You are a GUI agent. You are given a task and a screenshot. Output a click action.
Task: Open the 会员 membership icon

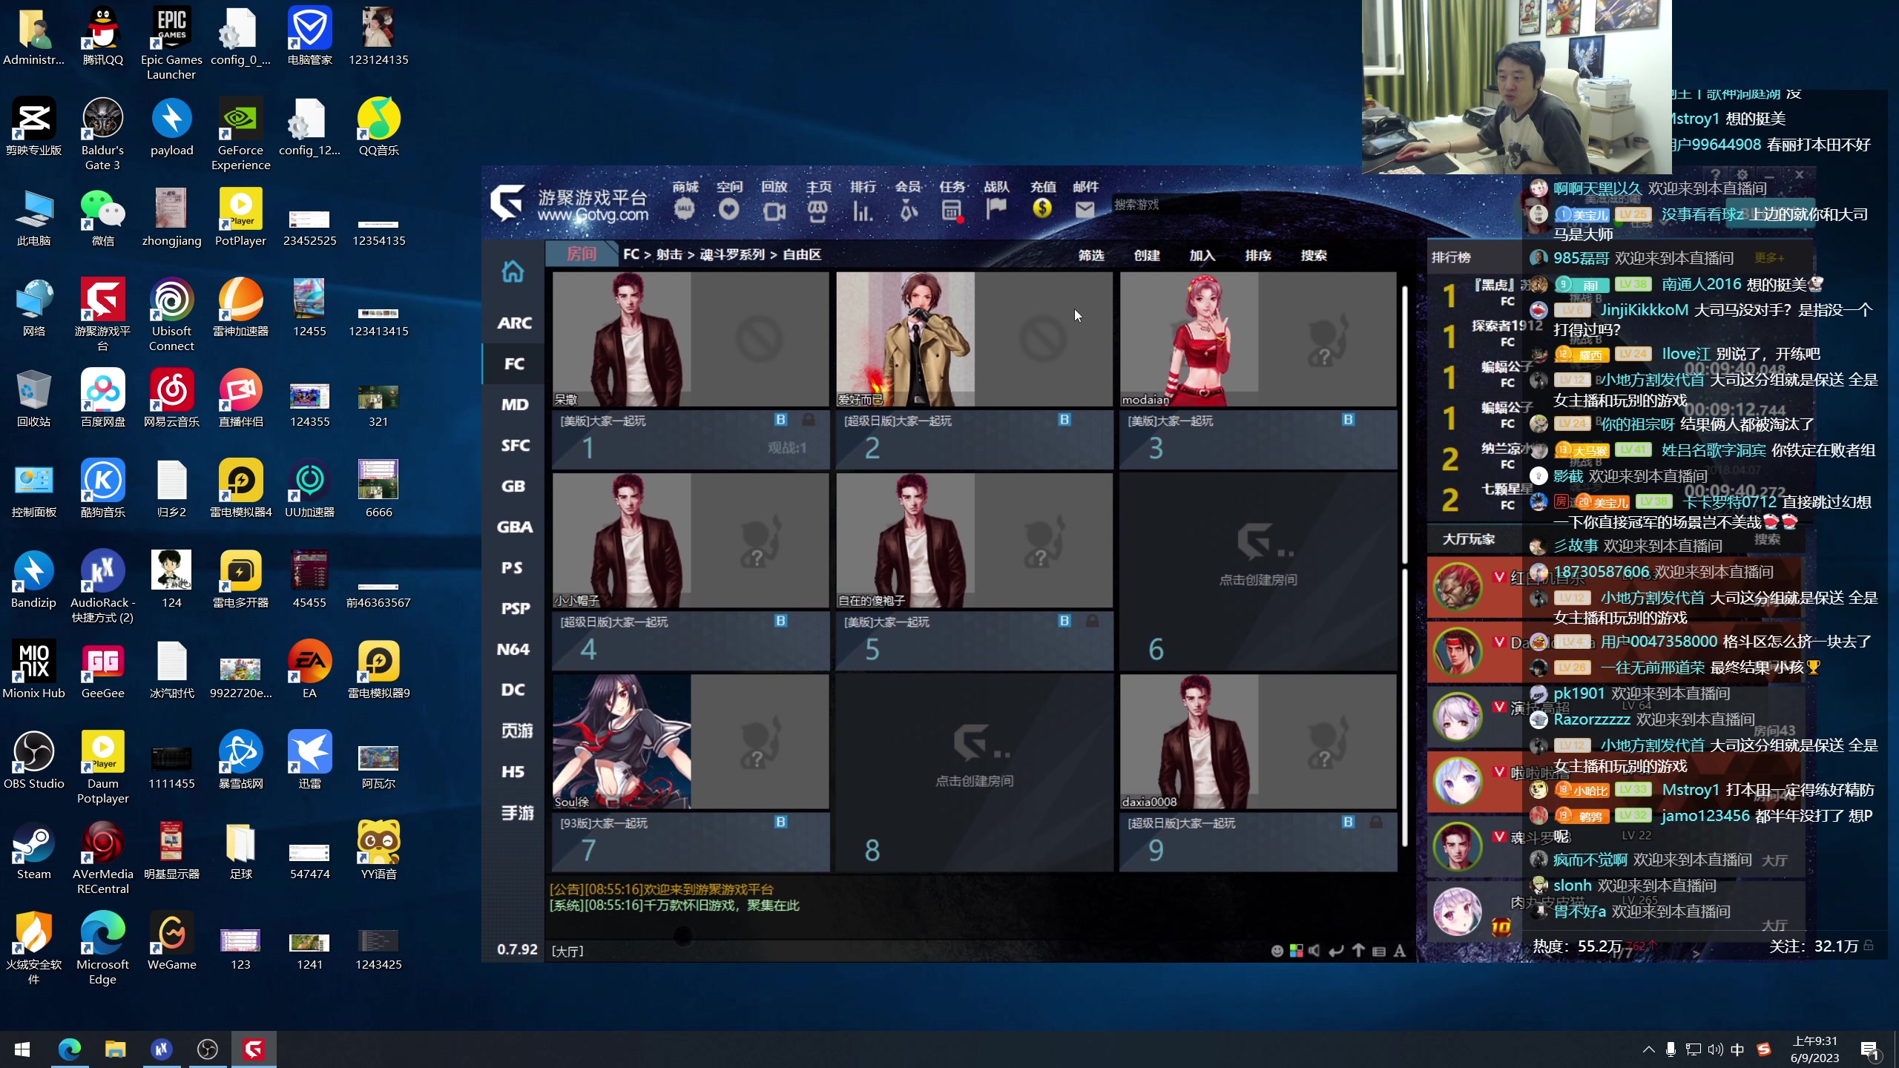pyautogui.click(x=908, y=201)
